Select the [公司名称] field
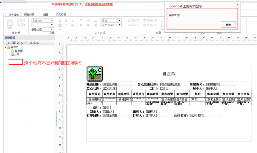Viewport: 257px width, 153px height. 197,116
